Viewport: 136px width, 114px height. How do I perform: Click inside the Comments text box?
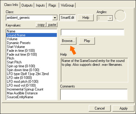coord(94,94)
